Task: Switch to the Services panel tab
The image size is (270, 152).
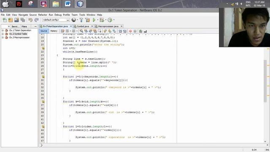Action: coord(16,27)
